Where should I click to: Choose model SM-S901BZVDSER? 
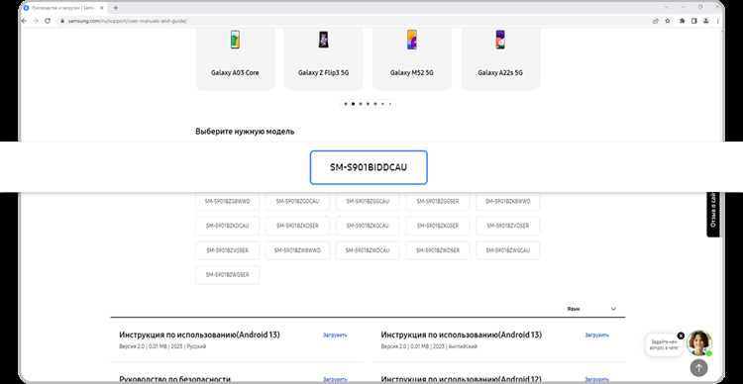(508, 226)
